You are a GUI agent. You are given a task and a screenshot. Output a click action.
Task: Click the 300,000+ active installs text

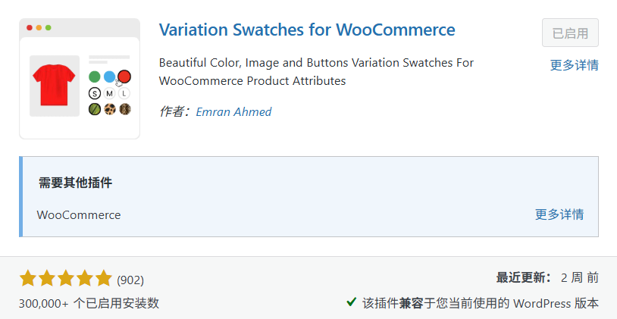click(89, 303)
